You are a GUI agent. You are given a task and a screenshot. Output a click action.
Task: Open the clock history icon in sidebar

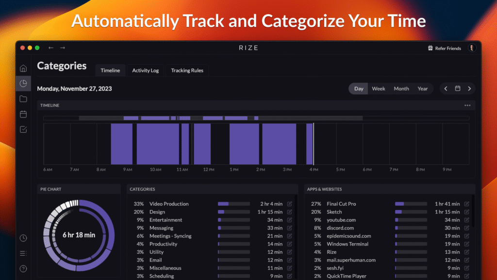pos(23,238)
